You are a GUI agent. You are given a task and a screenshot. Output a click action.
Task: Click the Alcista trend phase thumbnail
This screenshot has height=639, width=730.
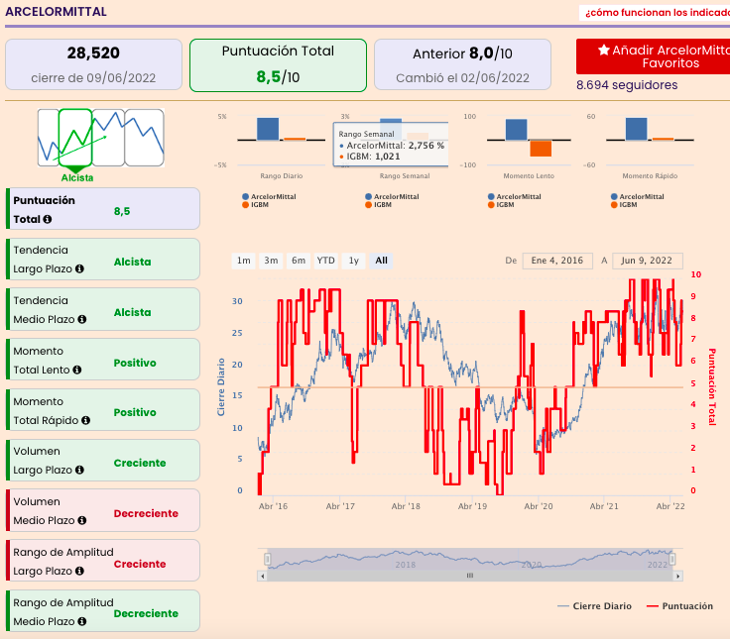coord(75,138)
